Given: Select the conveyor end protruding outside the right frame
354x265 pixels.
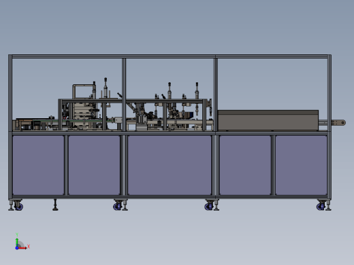Looking at the screenshot, I should coord(338,123).
